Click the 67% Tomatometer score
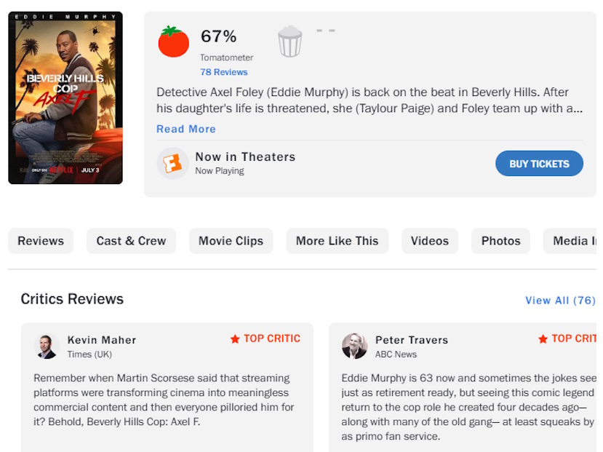 (218, 36)
